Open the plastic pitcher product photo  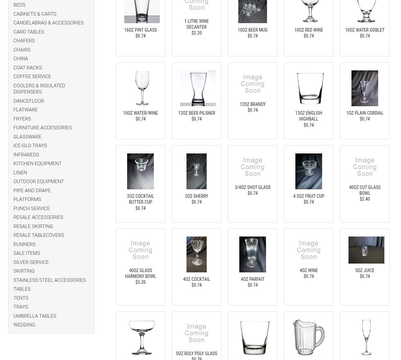pos(309,338)
